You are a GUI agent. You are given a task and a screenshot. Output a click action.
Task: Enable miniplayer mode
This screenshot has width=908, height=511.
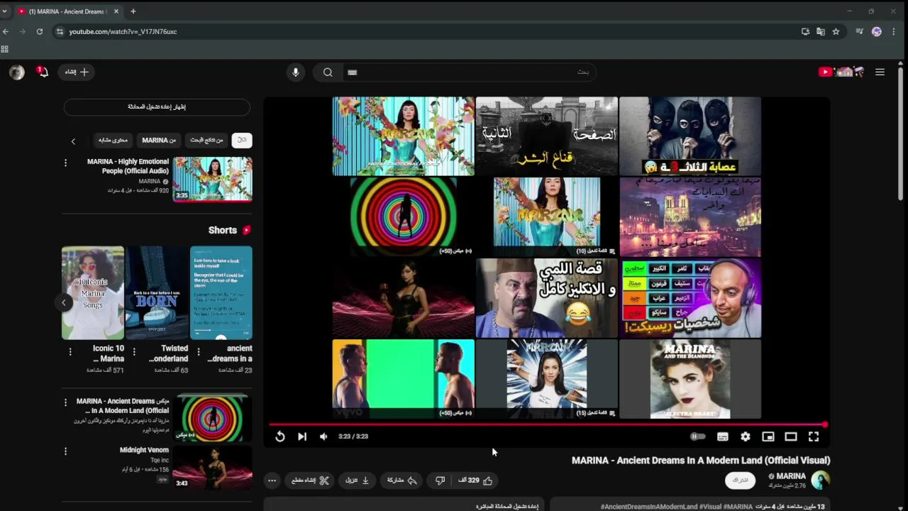point(768,436)
